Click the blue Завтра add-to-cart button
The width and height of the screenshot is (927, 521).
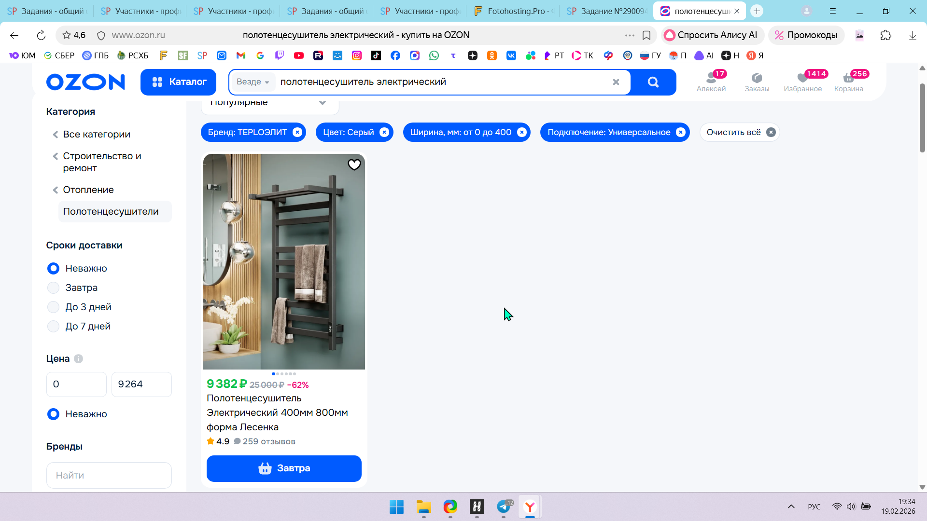pos(284,468)
